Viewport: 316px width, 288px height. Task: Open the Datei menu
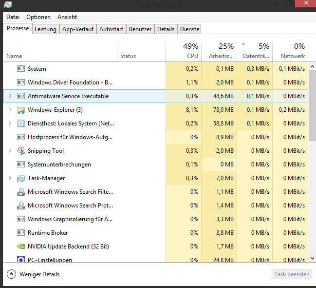pyautogui.click(x=13, y=17)
